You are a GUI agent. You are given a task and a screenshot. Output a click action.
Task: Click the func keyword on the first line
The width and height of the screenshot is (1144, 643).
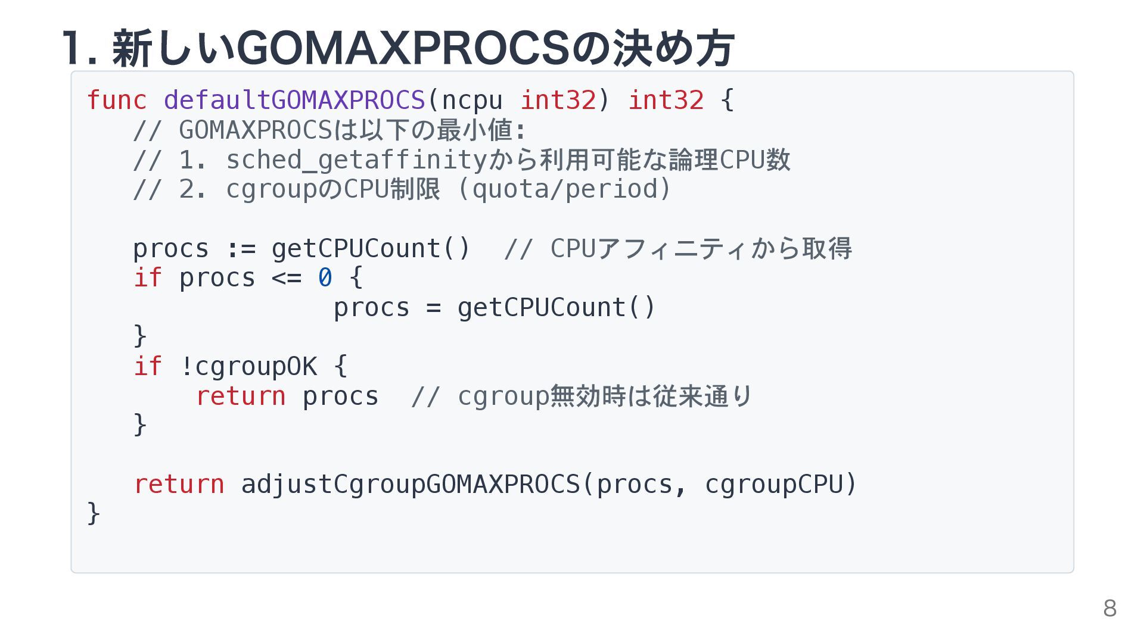(x=117, y=100)
